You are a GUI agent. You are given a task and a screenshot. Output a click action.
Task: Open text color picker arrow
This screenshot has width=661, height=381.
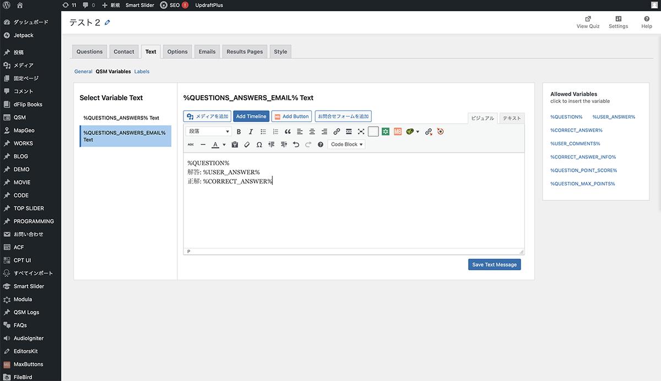tap(224, 145)
